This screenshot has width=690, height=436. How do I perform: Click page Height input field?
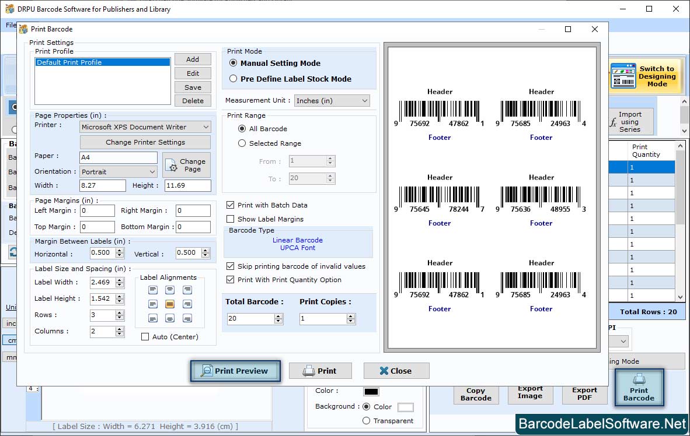[x=188, y=185]
